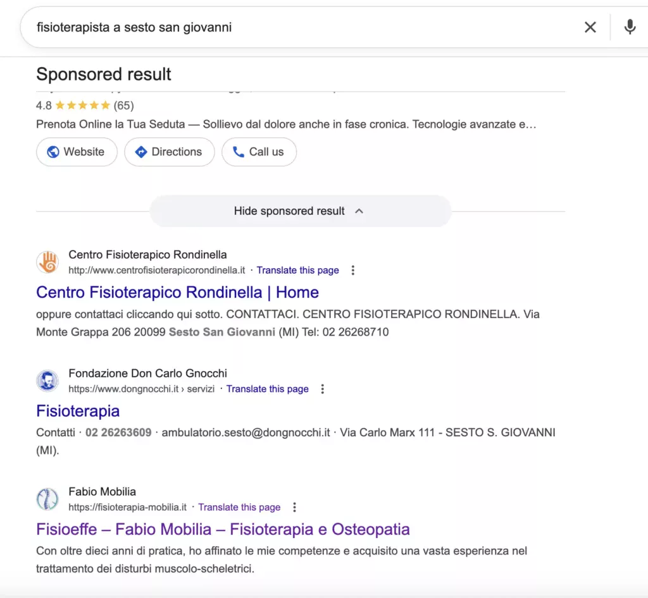Collapse with Hide sponsored result chevron
Screen dimensions: 648x598
click(x=359, y=211)
